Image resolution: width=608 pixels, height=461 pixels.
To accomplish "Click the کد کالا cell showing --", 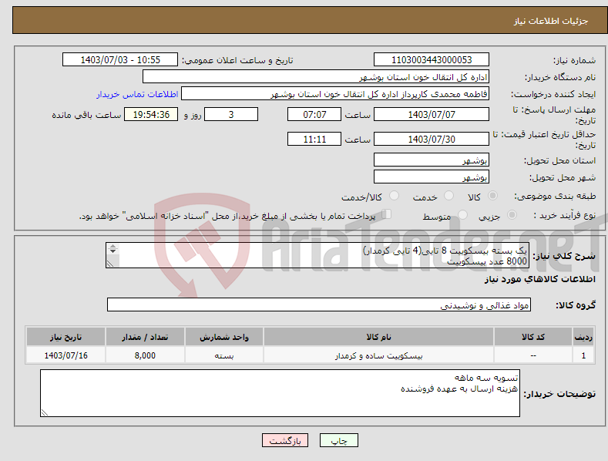I will point(533,355).
